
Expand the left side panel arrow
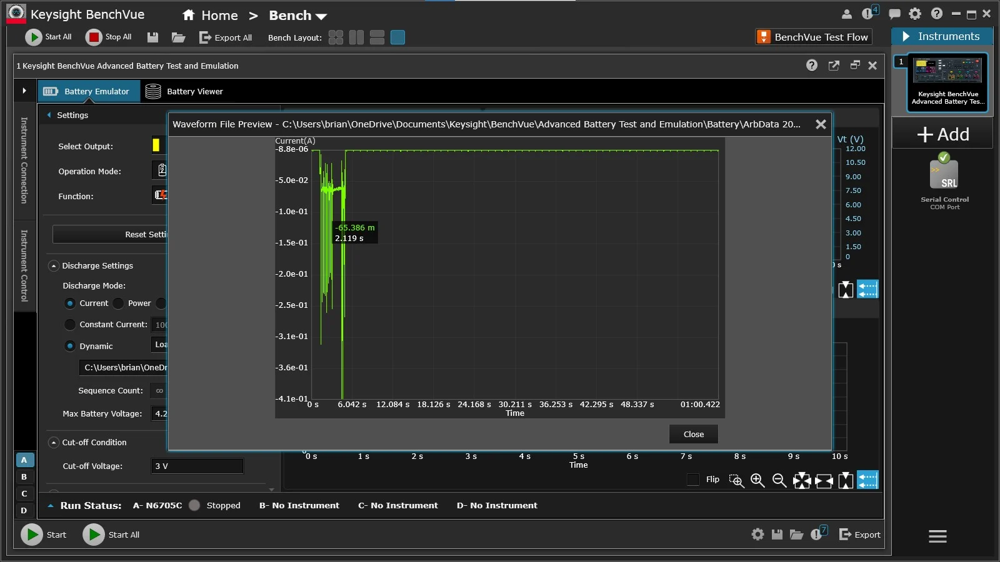[24, 91]
